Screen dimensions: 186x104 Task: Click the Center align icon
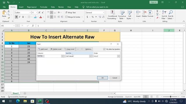[x=51, y=17]
